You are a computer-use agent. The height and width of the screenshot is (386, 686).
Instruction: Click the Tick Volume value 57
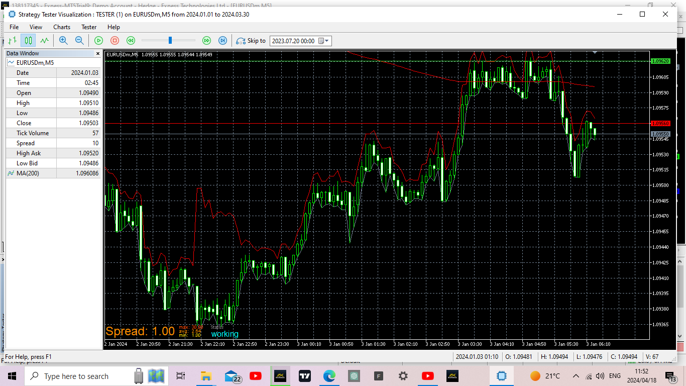point(95,133)
